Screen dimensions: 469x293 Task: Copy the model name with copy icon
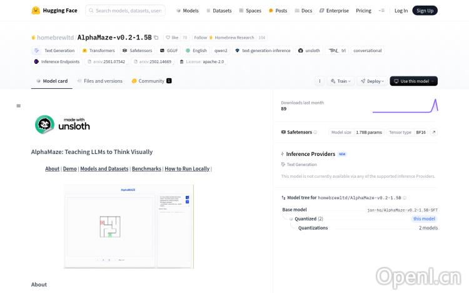point(156,38)
